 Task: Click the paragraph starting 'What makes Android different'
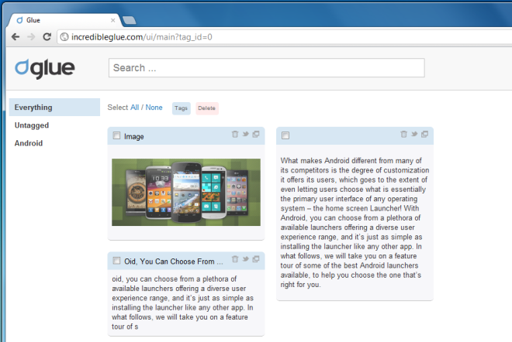coord(355,223)
